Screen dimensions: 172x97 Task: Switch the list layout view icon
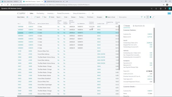pos(145,17)
